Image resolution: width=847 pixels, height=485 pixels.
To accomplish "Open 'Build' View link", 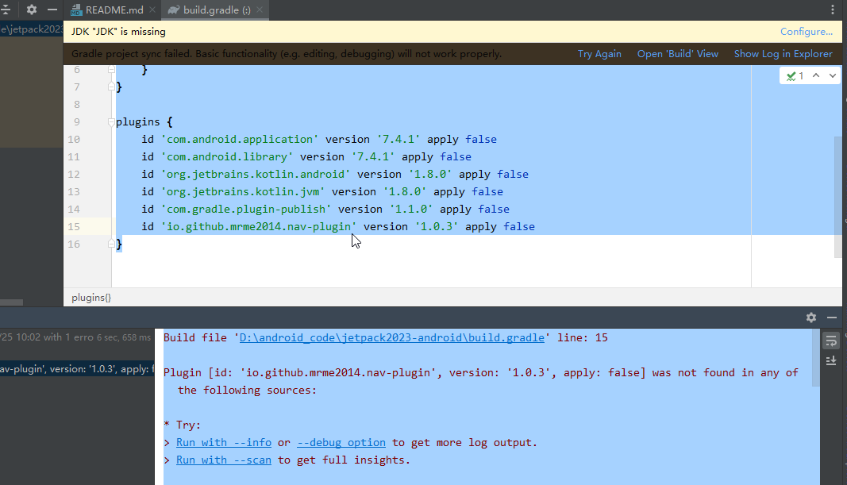I will point(677,54).
